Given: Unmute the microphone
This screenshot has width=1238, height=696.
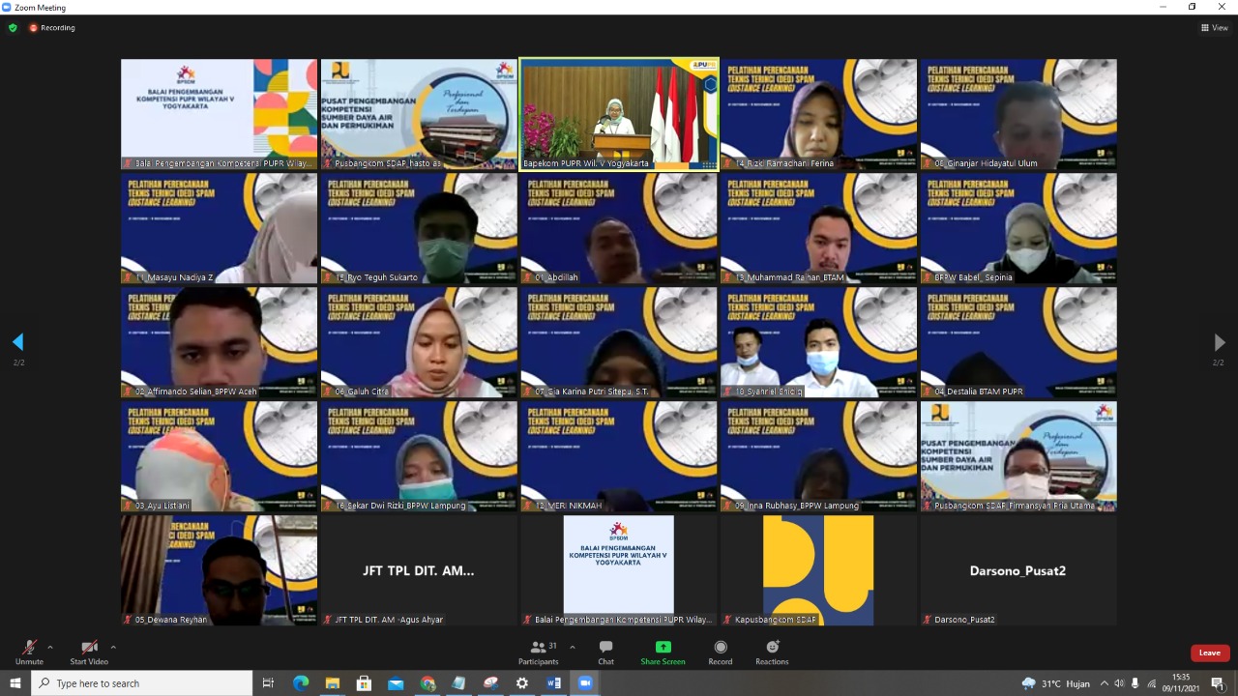Looking at the screenshot, I should 29,652.
